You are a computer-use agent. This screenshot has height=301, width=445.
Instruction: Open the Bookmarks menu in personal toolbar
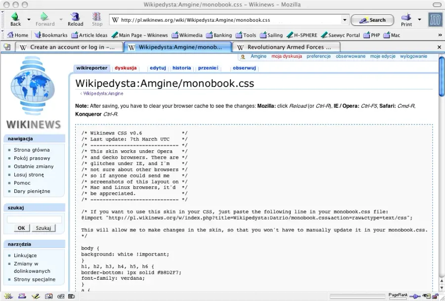pos(51,35)
